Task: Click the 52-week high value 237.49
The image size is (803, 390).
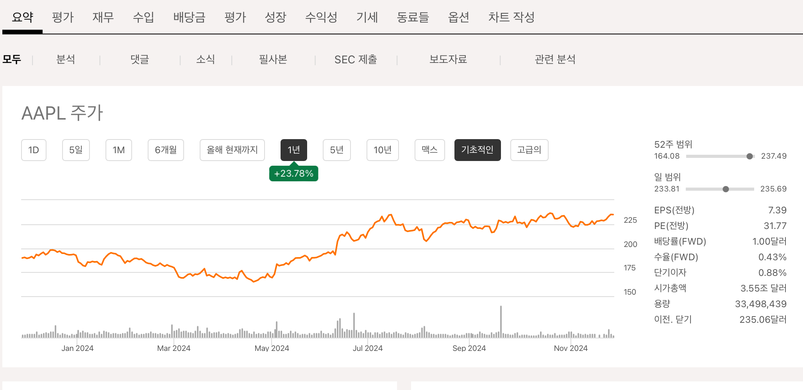Action: [774, 156]
